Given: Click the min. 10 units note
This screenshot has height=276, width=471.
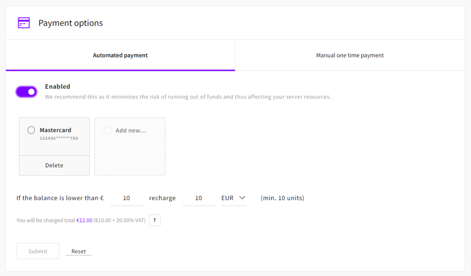Looking at the screenshot, I should [x=282, y=198].
